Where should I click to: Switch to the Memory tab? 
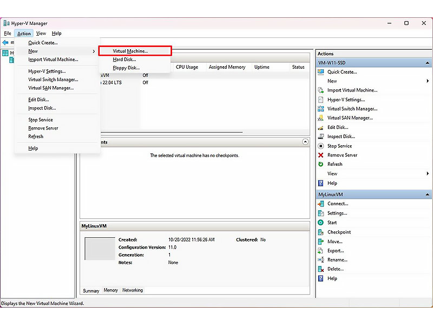[111, 290]
